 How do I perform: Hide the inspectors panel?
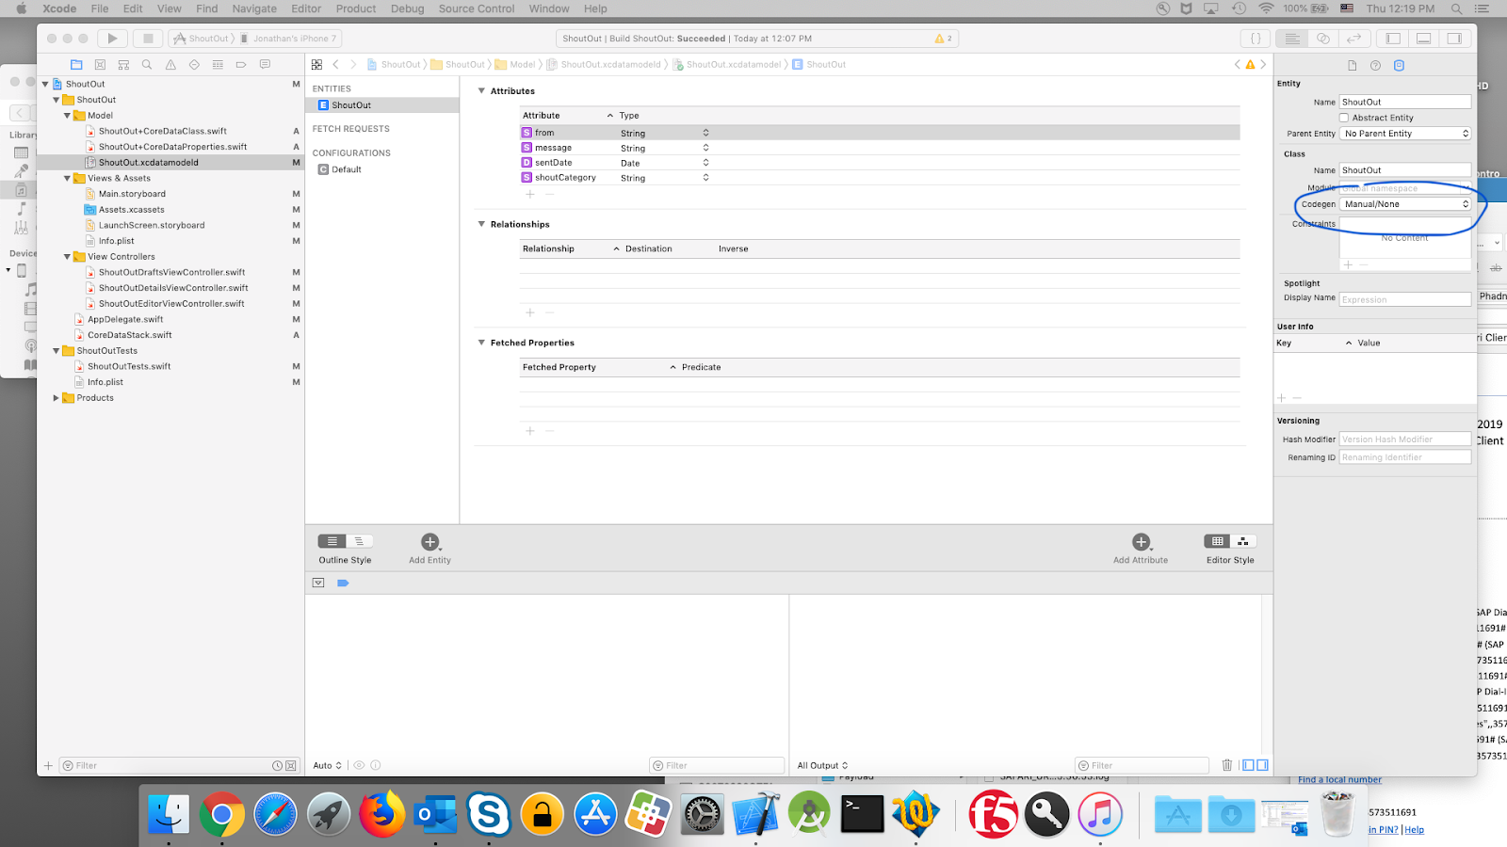coord(1454,39)
